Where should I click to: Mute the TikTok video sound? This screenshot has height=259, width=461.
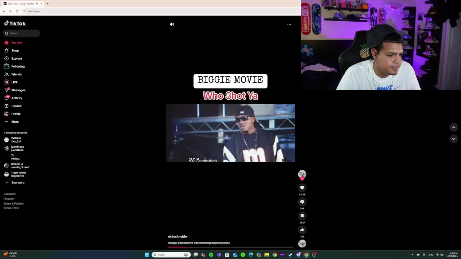point(172,24)
